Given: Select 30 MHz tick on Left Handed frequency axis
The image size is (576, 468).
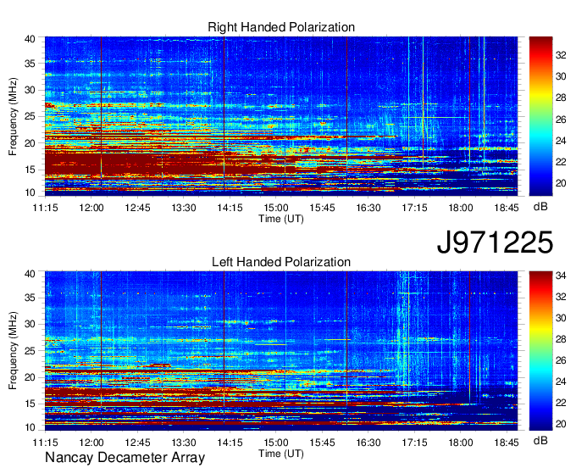Looking at the screenshot, I should click(x=30, y=324).
